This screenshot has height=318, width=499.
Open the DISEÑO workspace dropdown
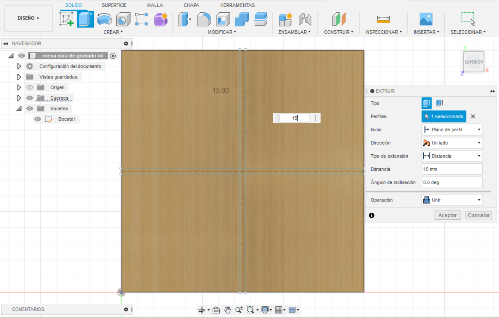point(28,18)
